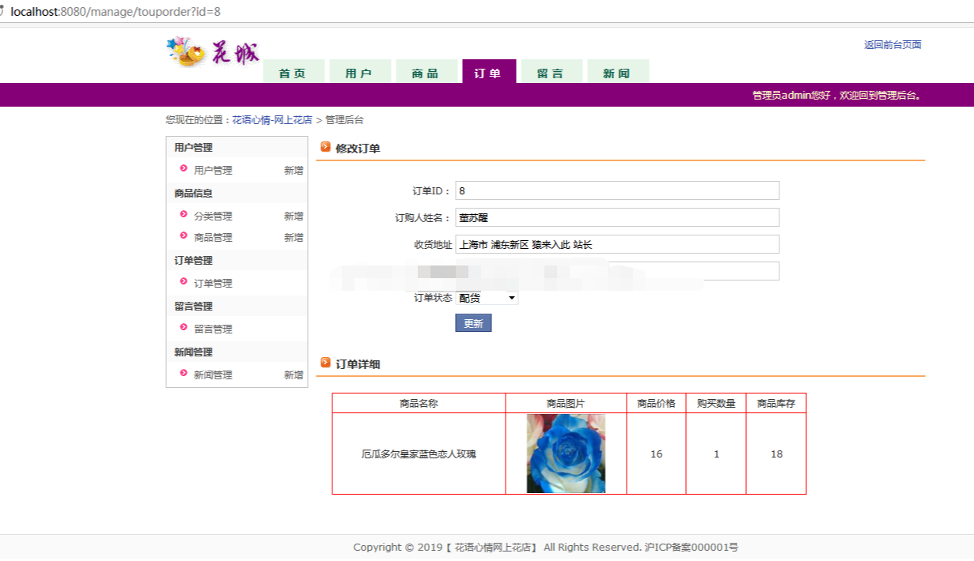
Task: Click the 用户管理 sidebar section heading
Action: point(193,147)
